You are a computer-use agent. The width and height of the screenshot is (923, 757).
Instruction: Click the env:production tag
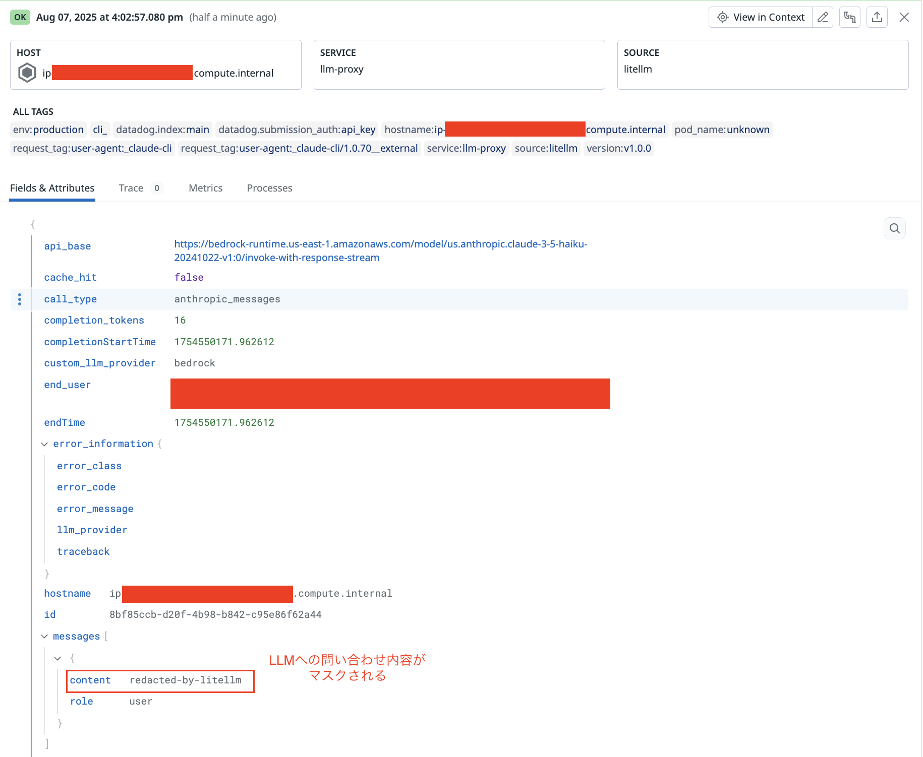click(x=48, y=130)
